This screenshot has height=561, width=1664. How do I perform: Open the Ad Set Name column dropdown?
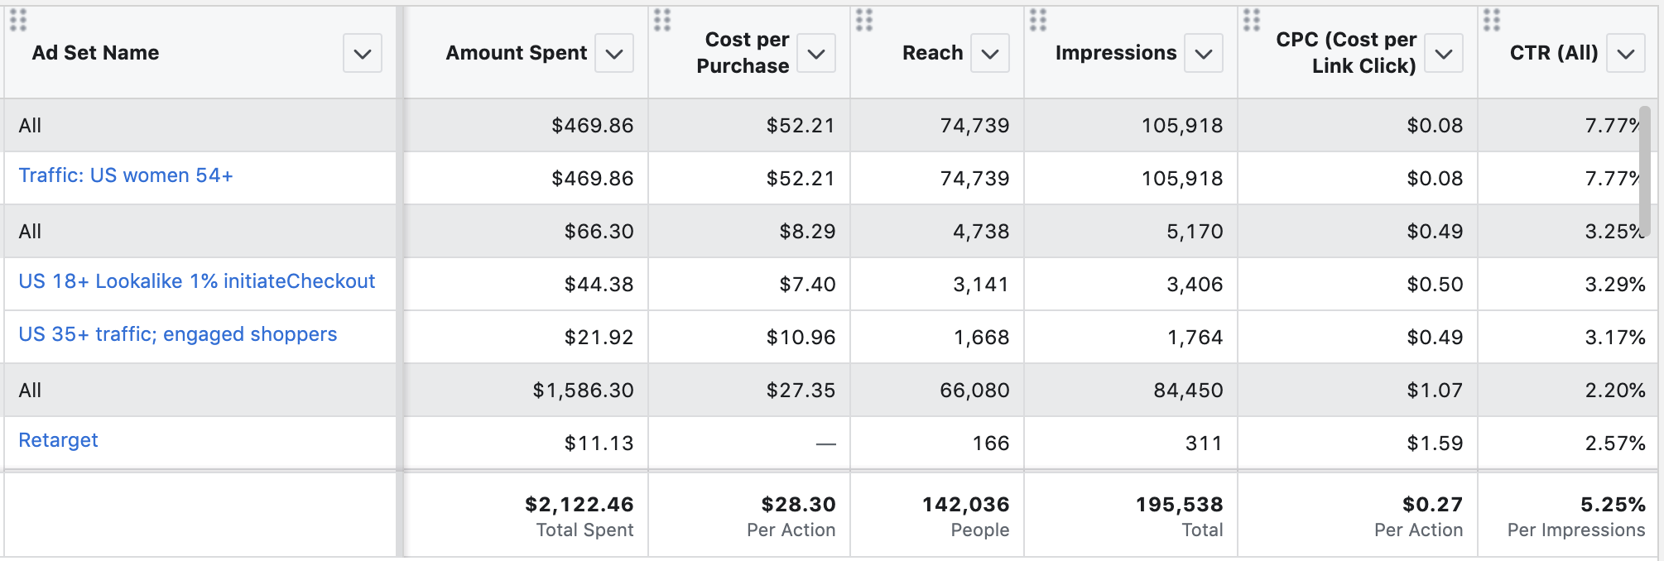[x=362, y=54]
